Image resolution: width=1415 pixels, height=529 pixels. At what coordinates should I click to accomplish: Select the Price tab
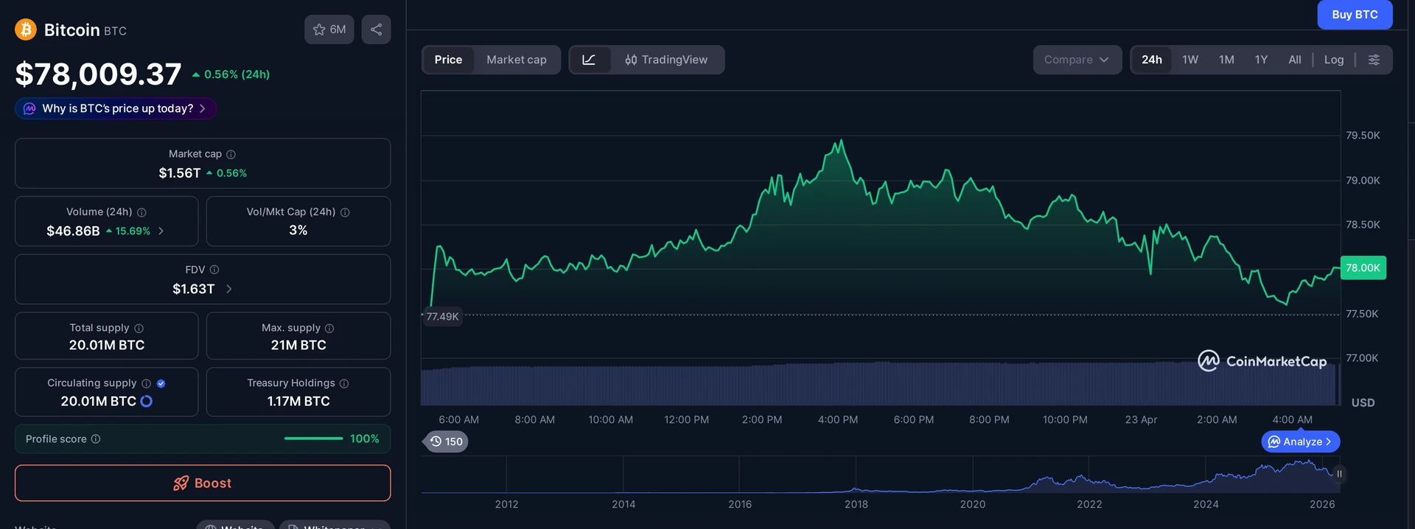pyautogui.click(x=448, y=60)
